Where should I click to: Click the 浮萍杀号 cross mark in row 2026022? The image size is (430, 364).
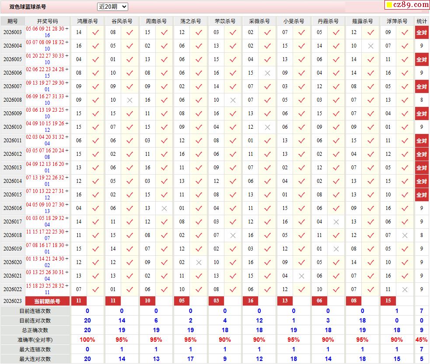coord(405,289)
